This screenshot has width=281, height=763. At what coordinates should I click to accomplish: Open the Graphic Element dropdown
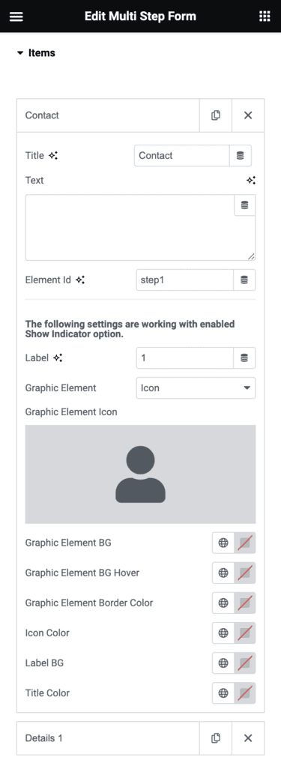196,387
